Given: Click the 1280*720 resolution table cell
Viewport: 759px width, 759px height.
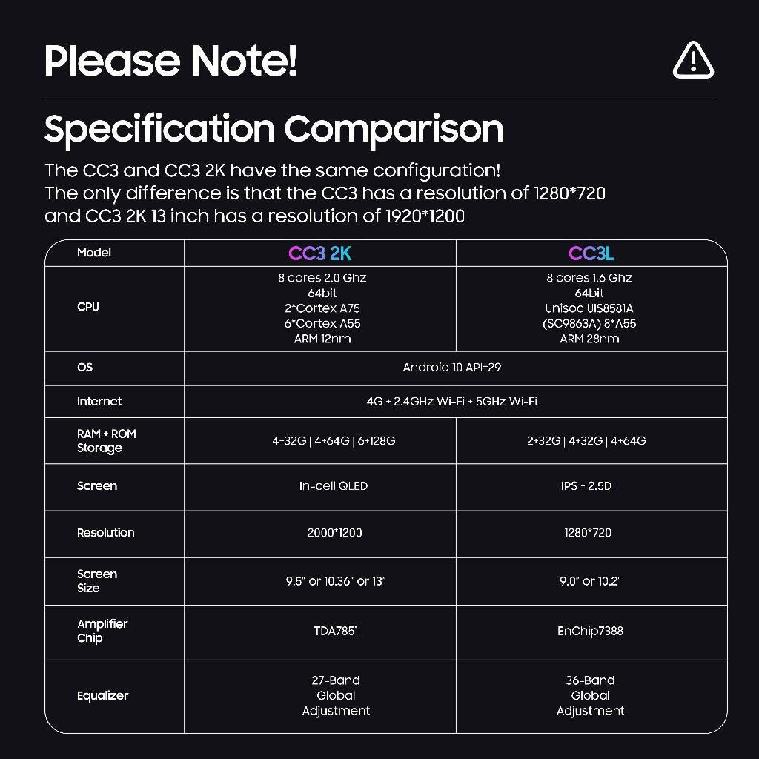Looking at the screenshot, I should [587, 533].
